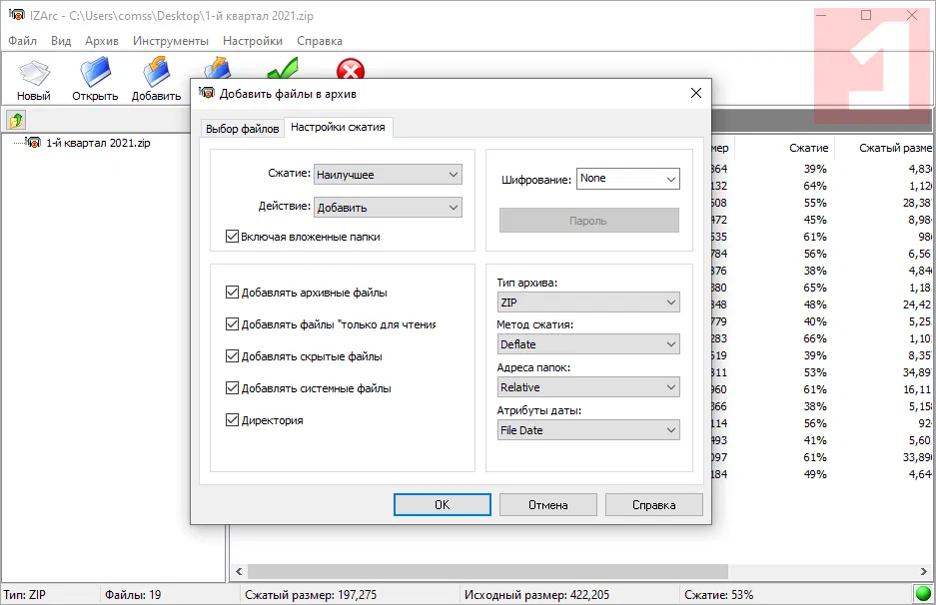
Task: Click the 64% compression cell
Action: point(815,186)
